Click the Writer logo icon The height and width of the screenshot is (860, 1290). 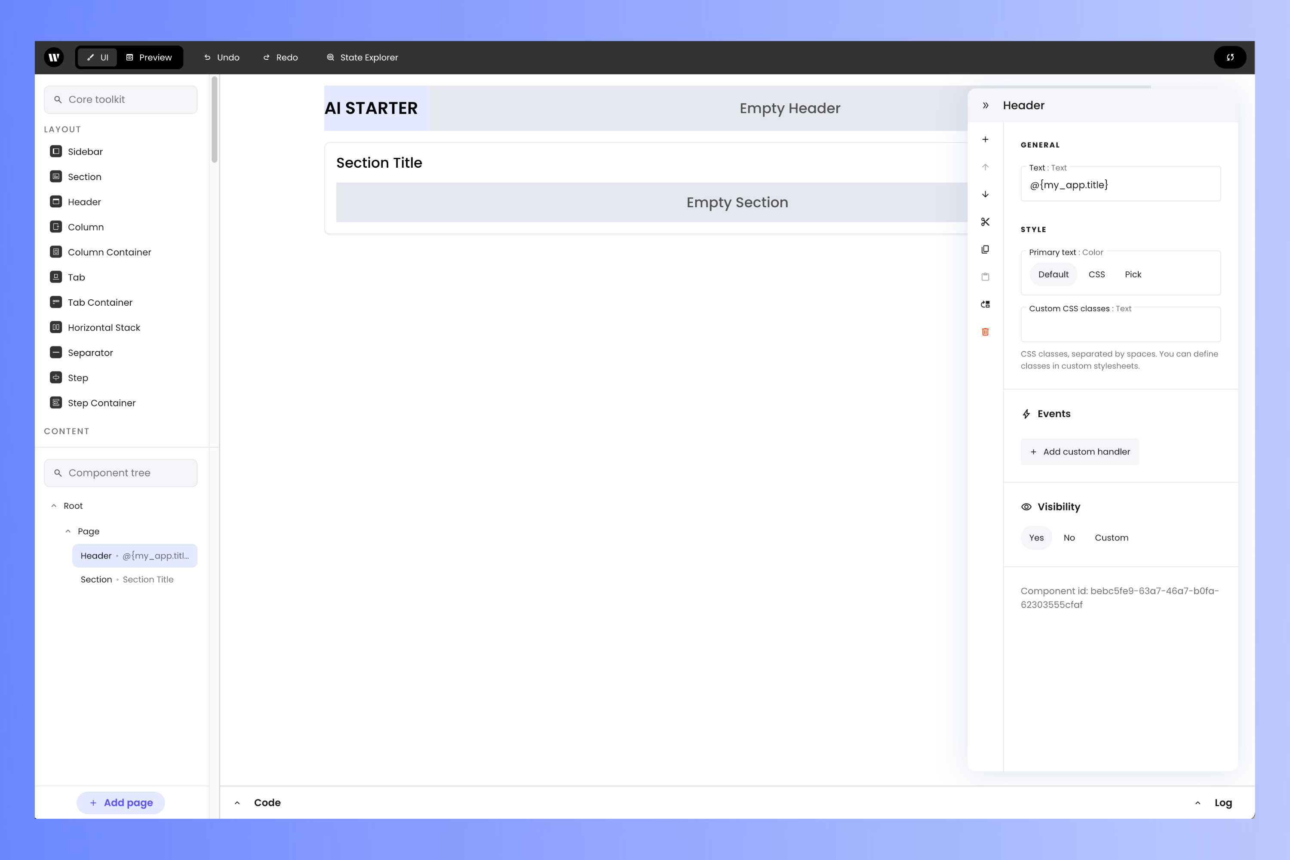tap(54, 57)
